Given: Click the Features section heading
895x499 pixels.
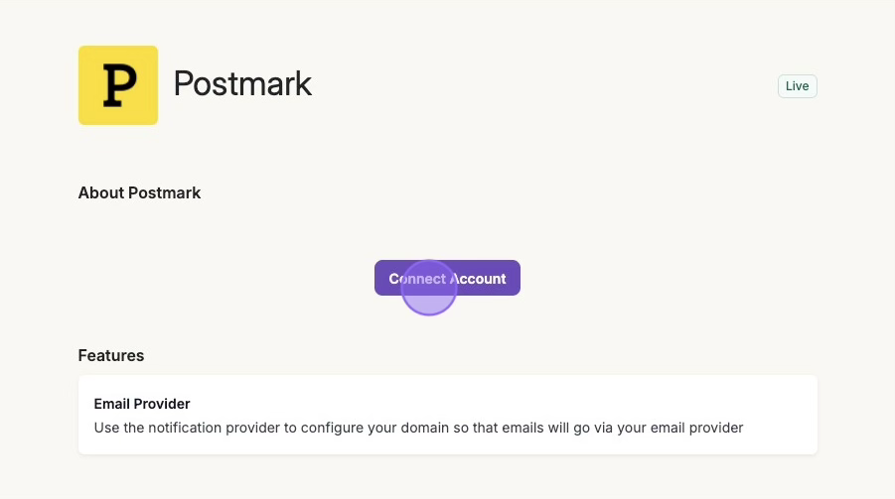Looking at the screenshot, I should (x=111, y=355).
